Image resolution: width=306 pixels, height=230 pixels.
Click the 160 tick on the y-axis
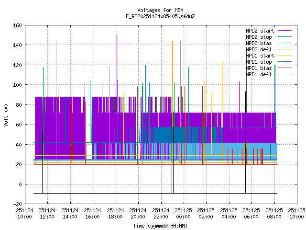pos(17,25)
